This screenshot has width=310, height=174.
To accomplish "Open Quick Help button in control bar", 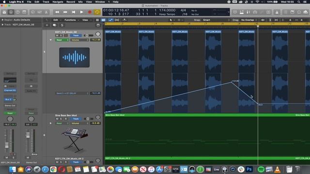I will point(17,12).
